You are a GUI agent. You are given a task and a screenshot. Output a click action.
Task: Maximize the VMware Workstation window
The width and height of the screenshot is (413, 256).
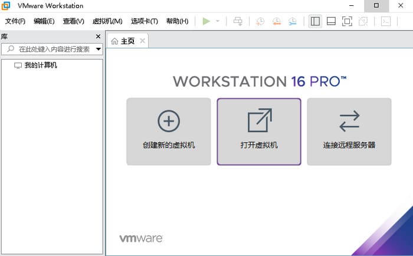[x=376, y=5]
